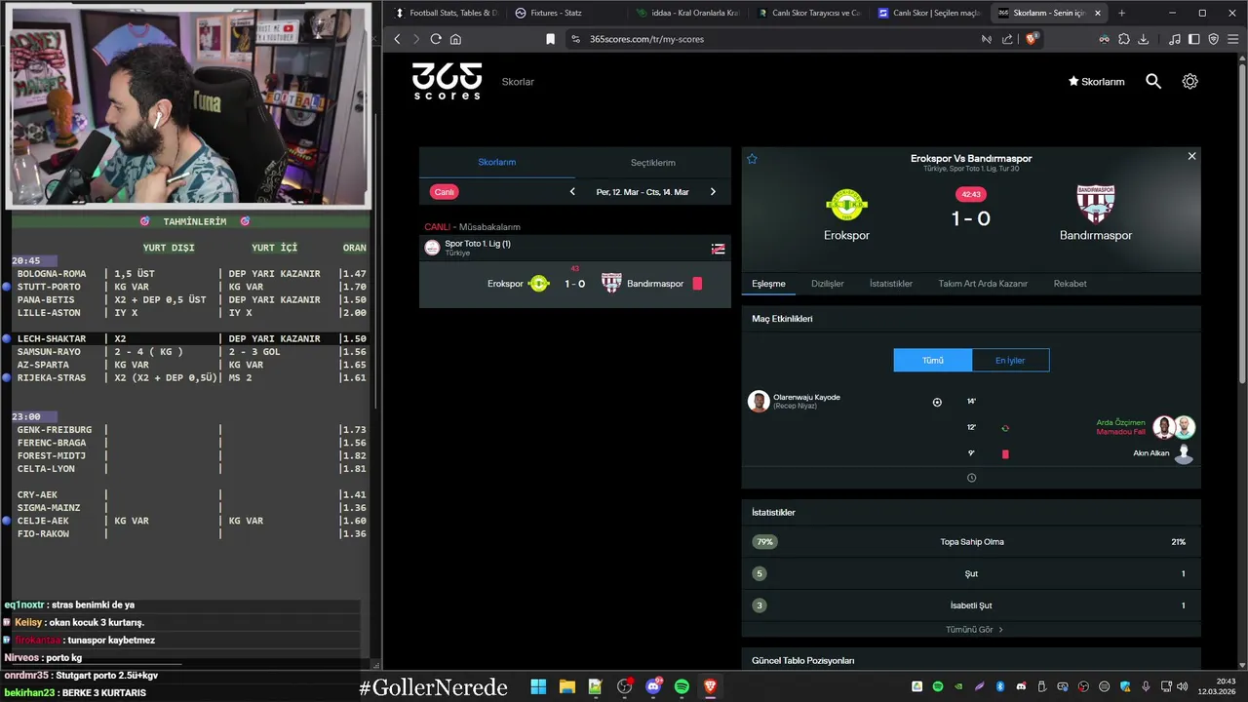The width and height of the screenshot is (1248, 702).
Task: Select the Eşleşme tab
Action: 768,284
